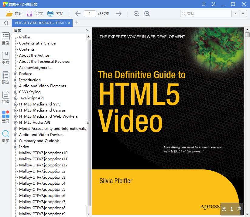The width and height of the screenshot is (250, 217).
Task: Open the Discover sidebar panel
Action: pyautogui.click(x=5, y=116)
